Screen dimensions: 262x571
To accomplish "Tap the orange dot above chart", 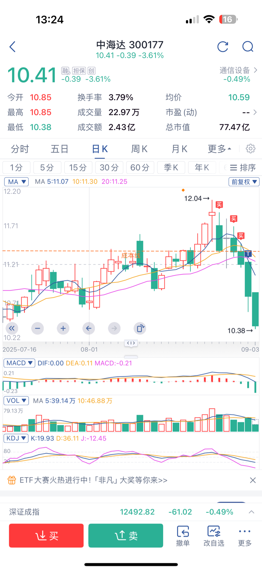I will [183, 190].
